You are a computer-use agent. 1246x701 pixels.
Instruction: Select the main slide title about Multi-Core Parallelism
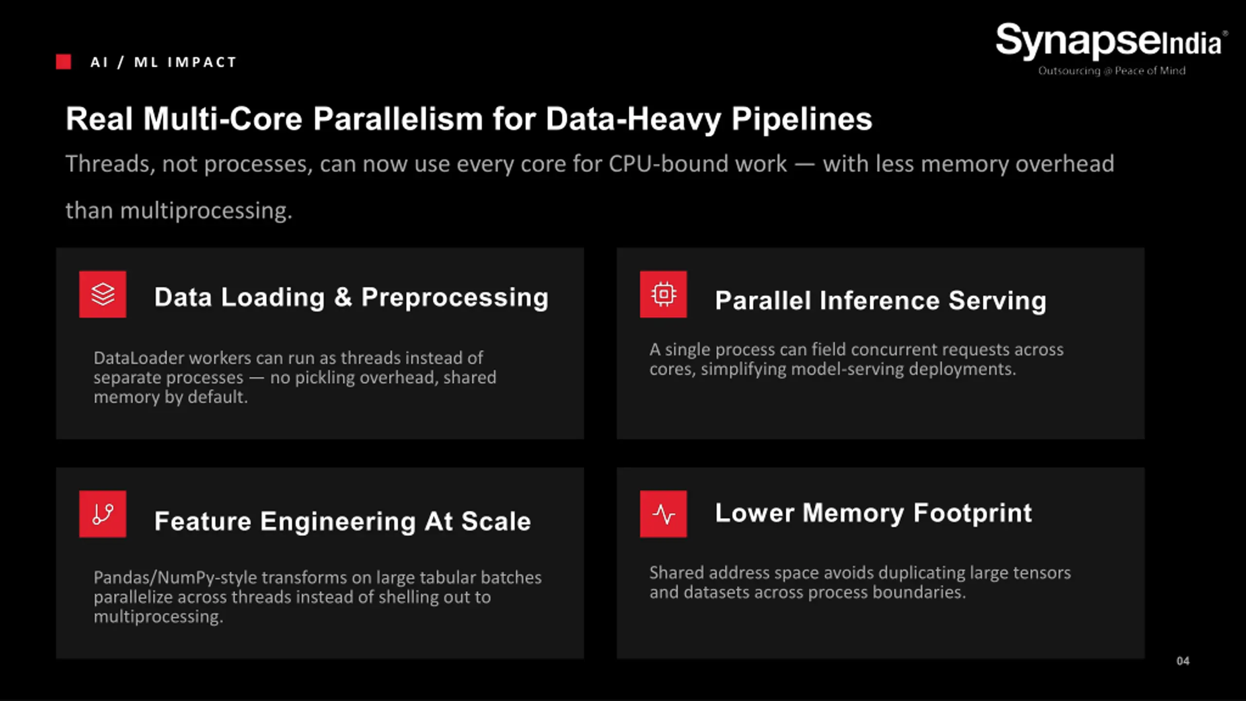[x=469, y=119]
